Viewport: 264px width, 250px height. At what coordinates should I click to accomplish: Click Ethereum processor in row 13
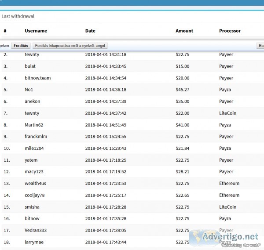229,183
